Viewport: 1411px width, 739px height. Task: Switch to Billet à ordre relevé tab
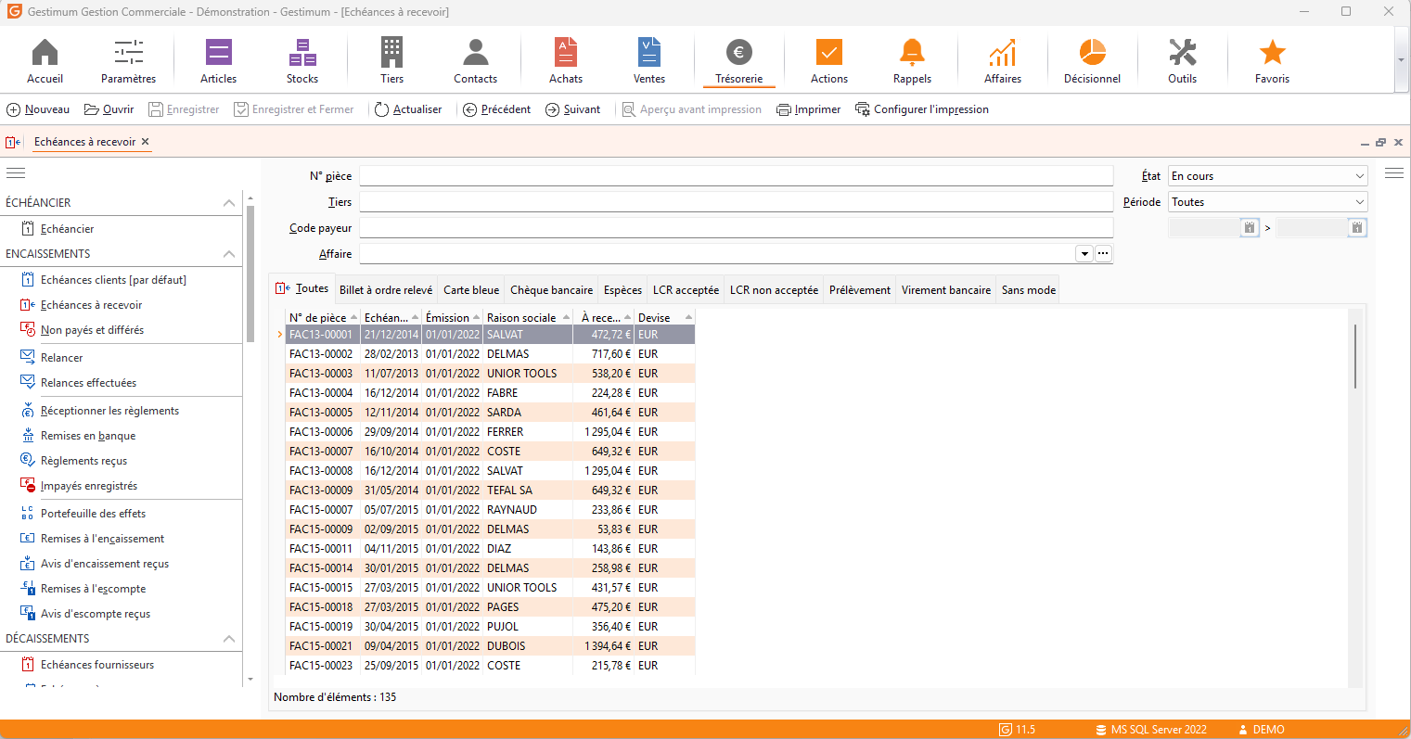pos(386,290)
